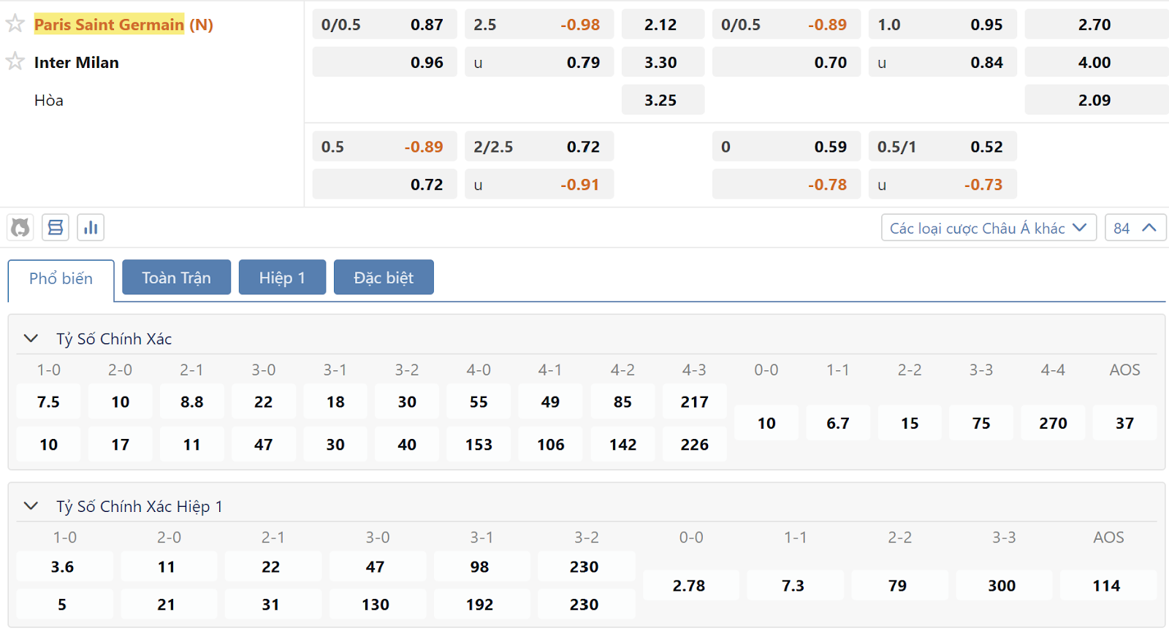Select first-half handicap 0 odds 0.59
Image resolution: width=1169 pixels, height=631 pixels.
pos(786,147)
